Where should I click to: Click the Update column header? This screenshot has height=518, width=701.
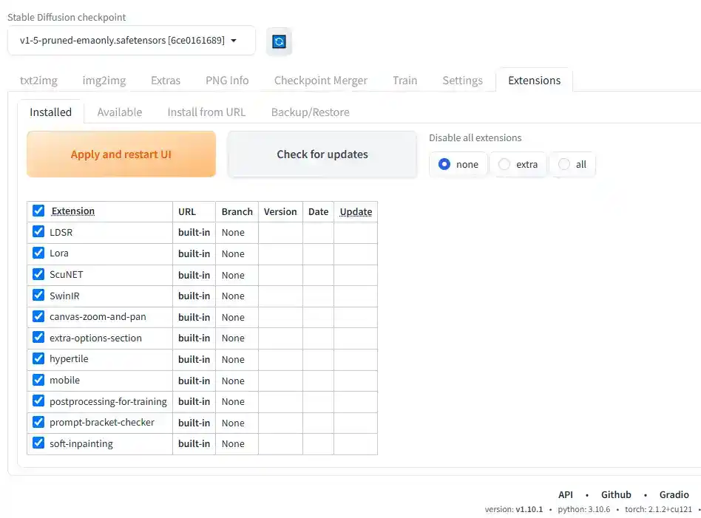(x=356, y=212)
